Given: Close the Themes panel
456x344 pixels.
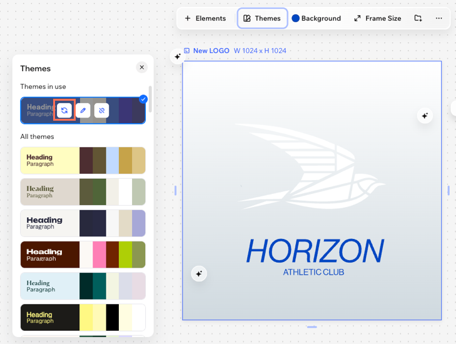Looking at the screenshot, I should [141, 68].
